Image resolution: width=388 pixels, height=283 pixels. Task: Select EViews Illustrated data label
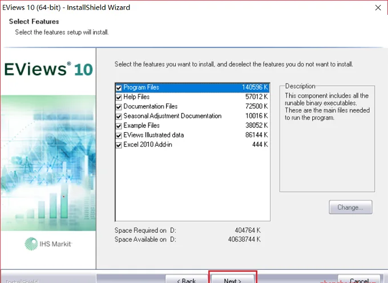tap(153, 135)
